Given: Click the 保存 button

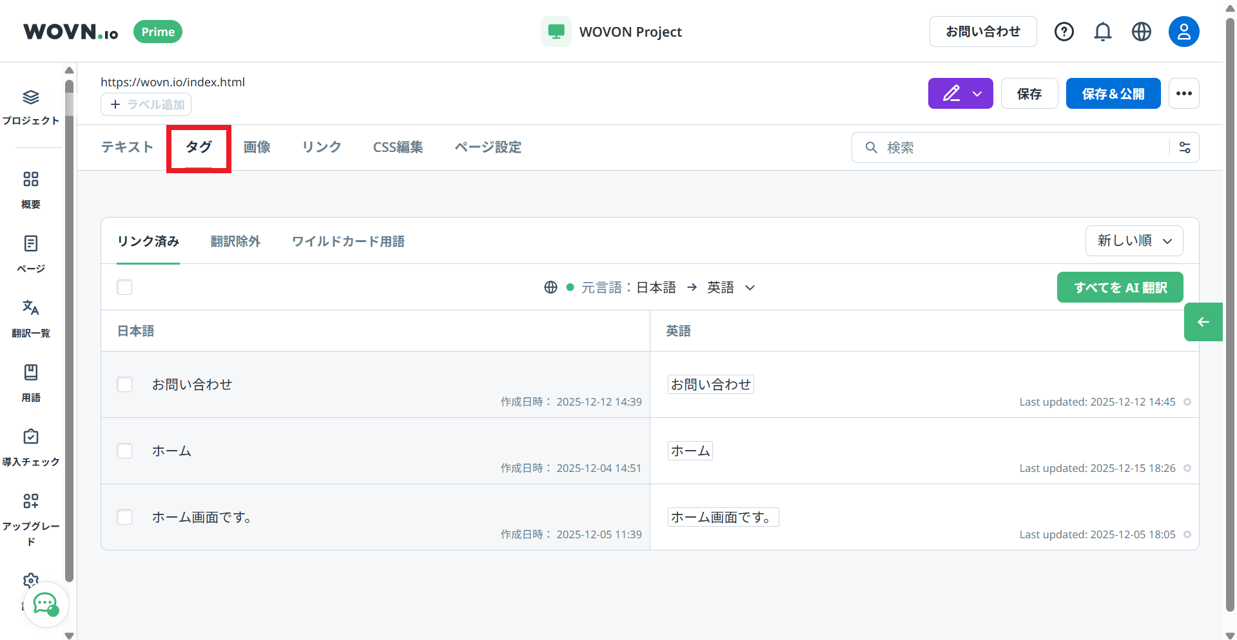Looking at the screenshot, I should [1029, 93].
